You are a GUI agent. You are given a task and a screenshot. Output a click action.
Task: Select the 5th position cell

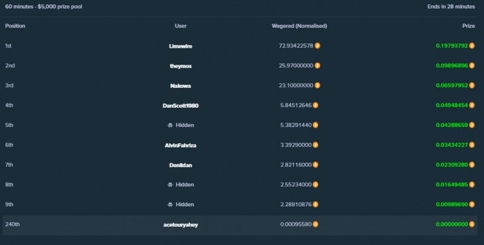coord(9,125)
